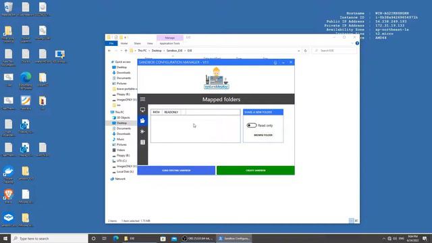Launch Microsoft Edge from taskbar

[x=115, y=238]
